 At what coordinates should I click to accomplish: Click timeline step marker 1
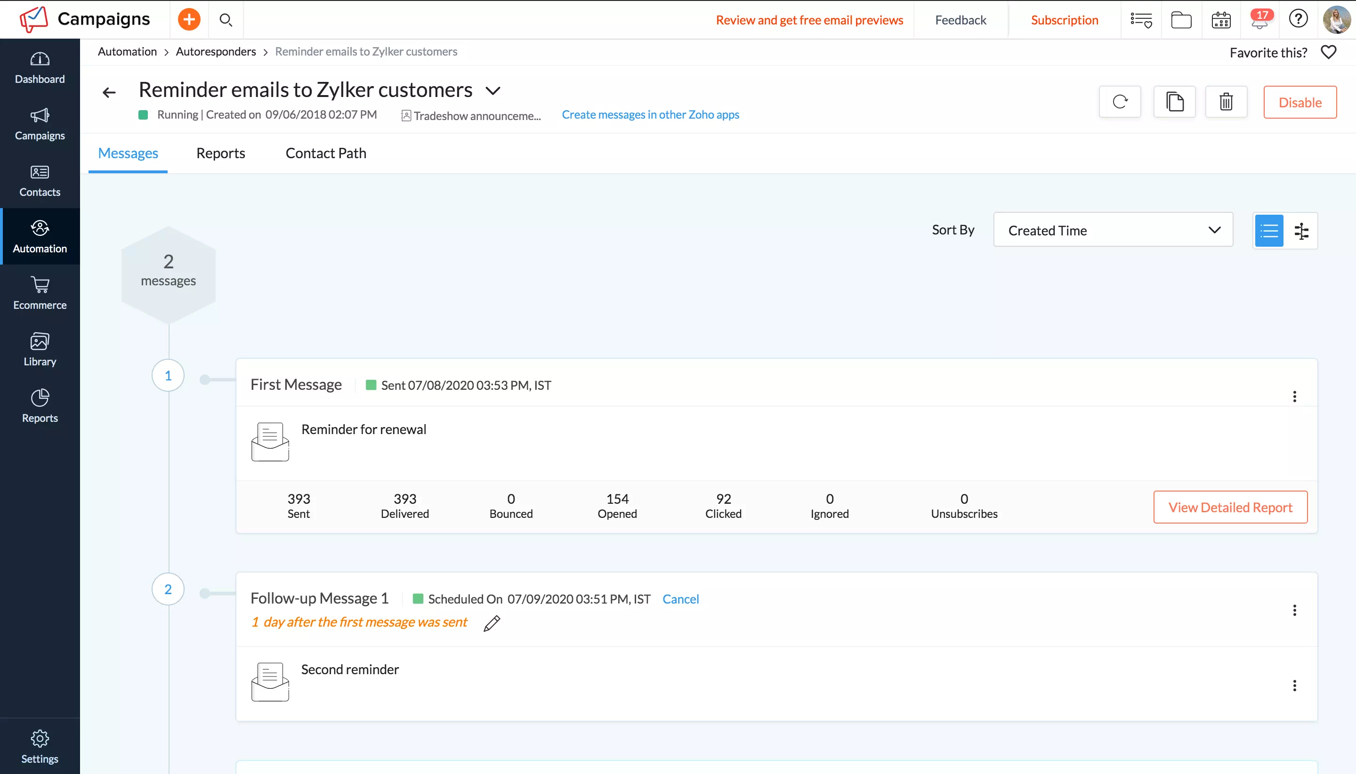[168, 376]
